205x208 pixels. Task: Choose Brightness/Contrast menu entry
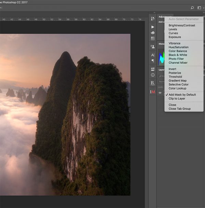182,26
